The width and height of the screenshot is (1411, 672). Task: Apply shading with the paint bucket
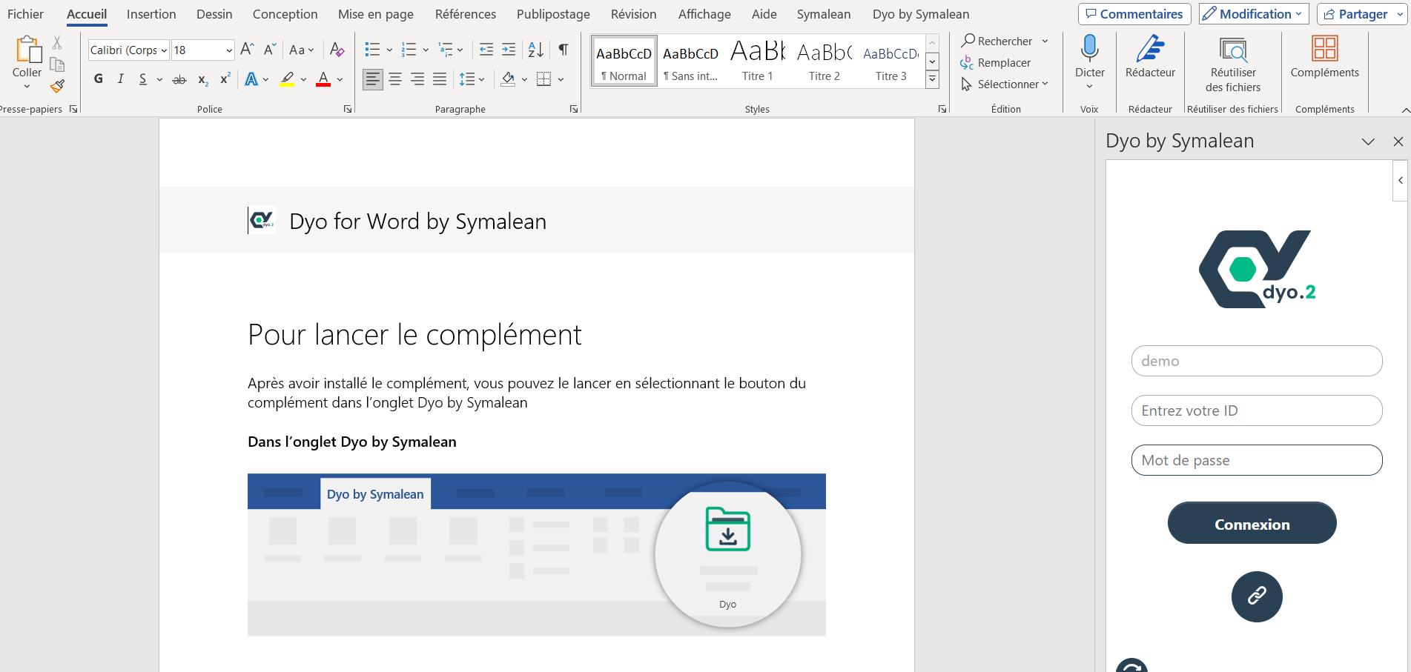click(x=508, y=79)
